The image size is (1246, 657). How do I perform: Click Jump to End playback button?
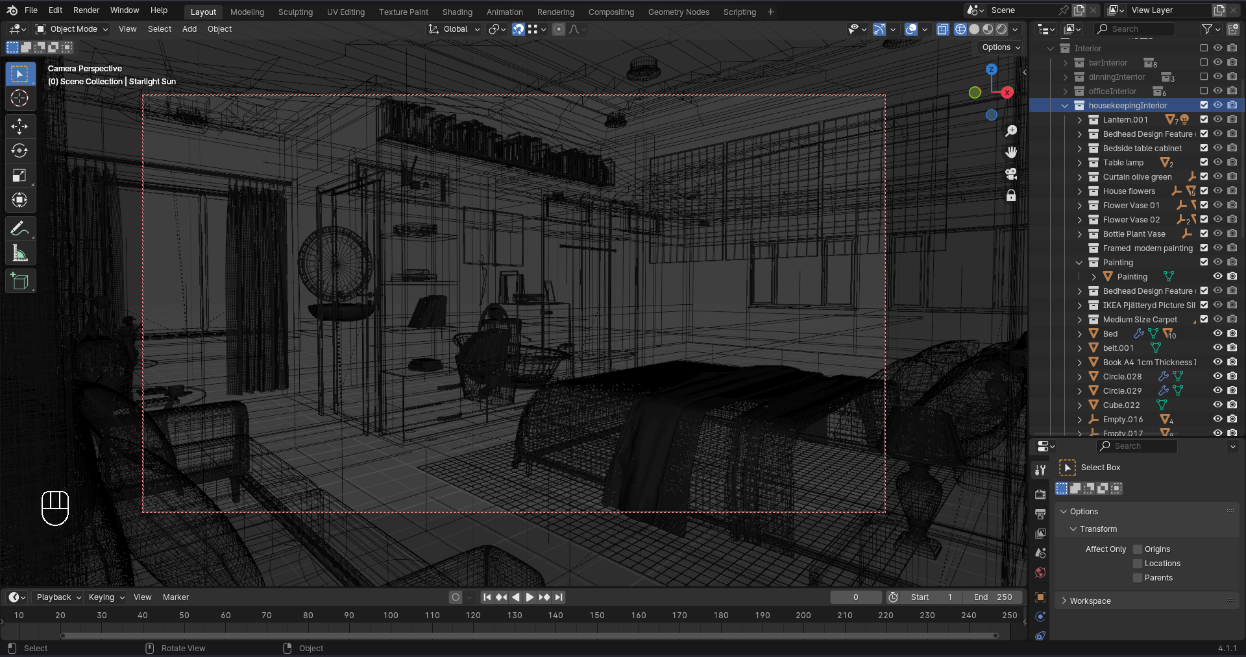click(559, 597)
